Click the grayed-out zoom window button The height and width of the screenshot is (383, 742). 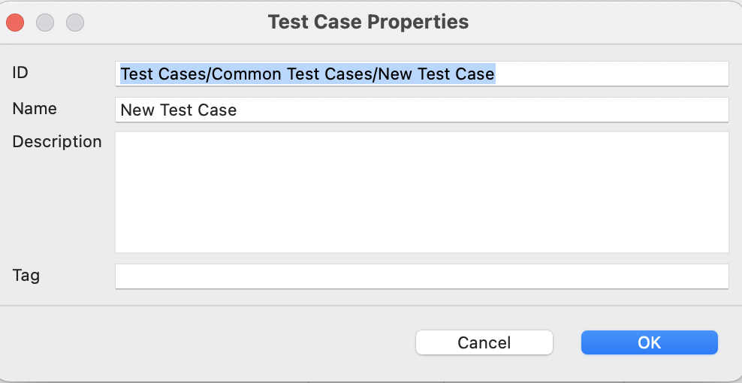click(x=75, y=23)
